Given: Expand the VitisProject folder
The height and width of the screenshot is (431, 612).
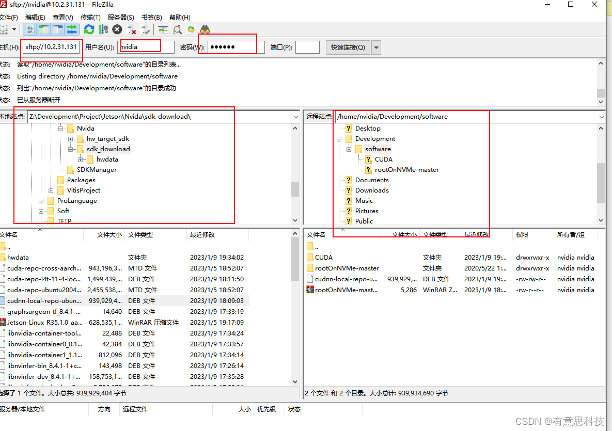Looking at the screenshot, I should tap(51, 190).
